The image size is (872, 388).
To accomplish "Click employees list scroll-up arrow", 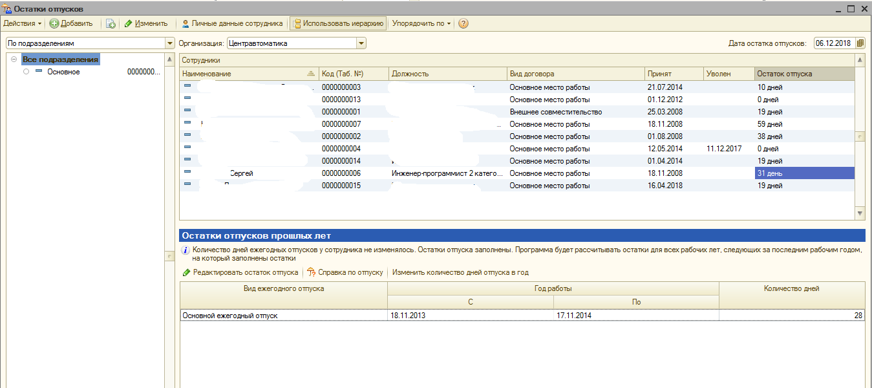I will tap(860, 60).
